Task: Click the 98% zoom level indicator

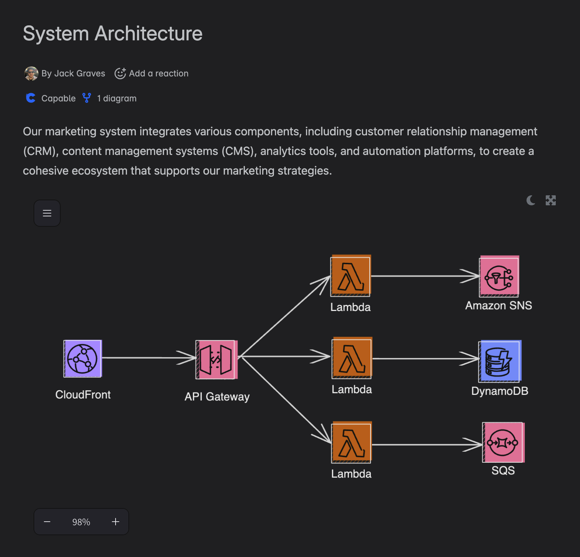Action: click(81, 522)
